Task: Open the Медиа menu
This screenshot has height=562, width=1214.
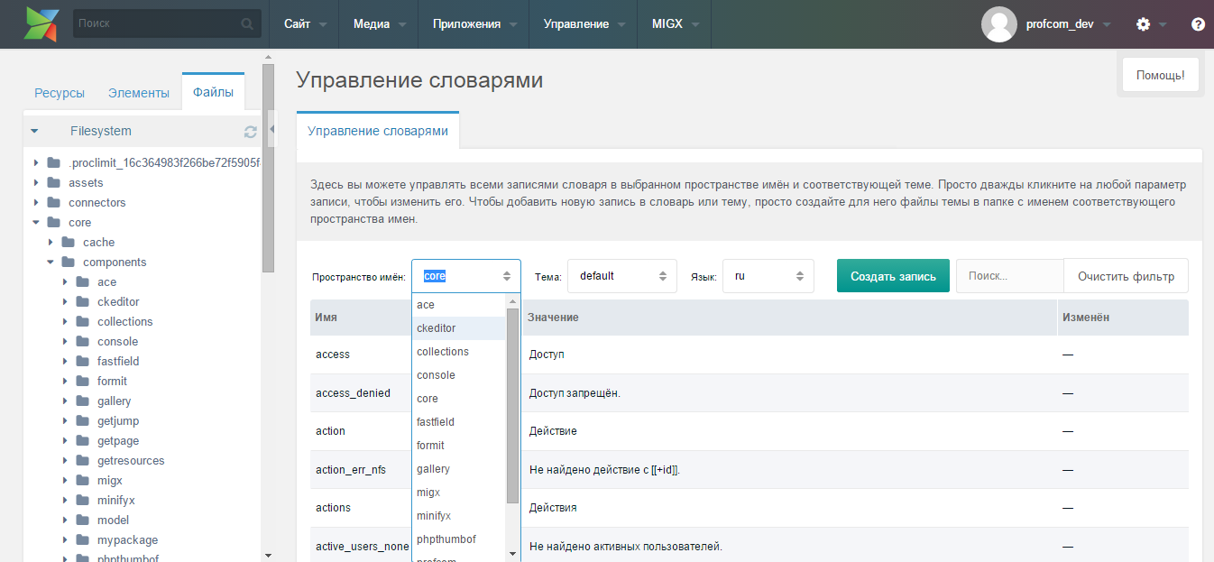Action: (372, 24)
